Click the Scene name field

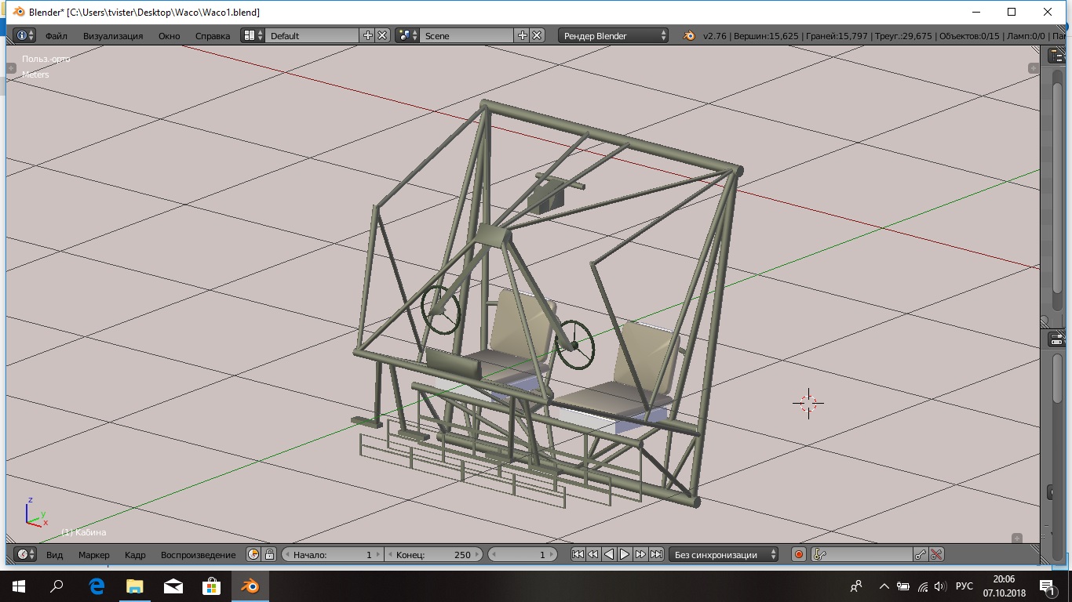(467, 35)
